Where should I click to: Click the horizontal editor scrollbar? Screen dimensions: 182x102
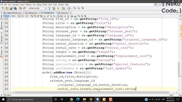pos(92,92)
